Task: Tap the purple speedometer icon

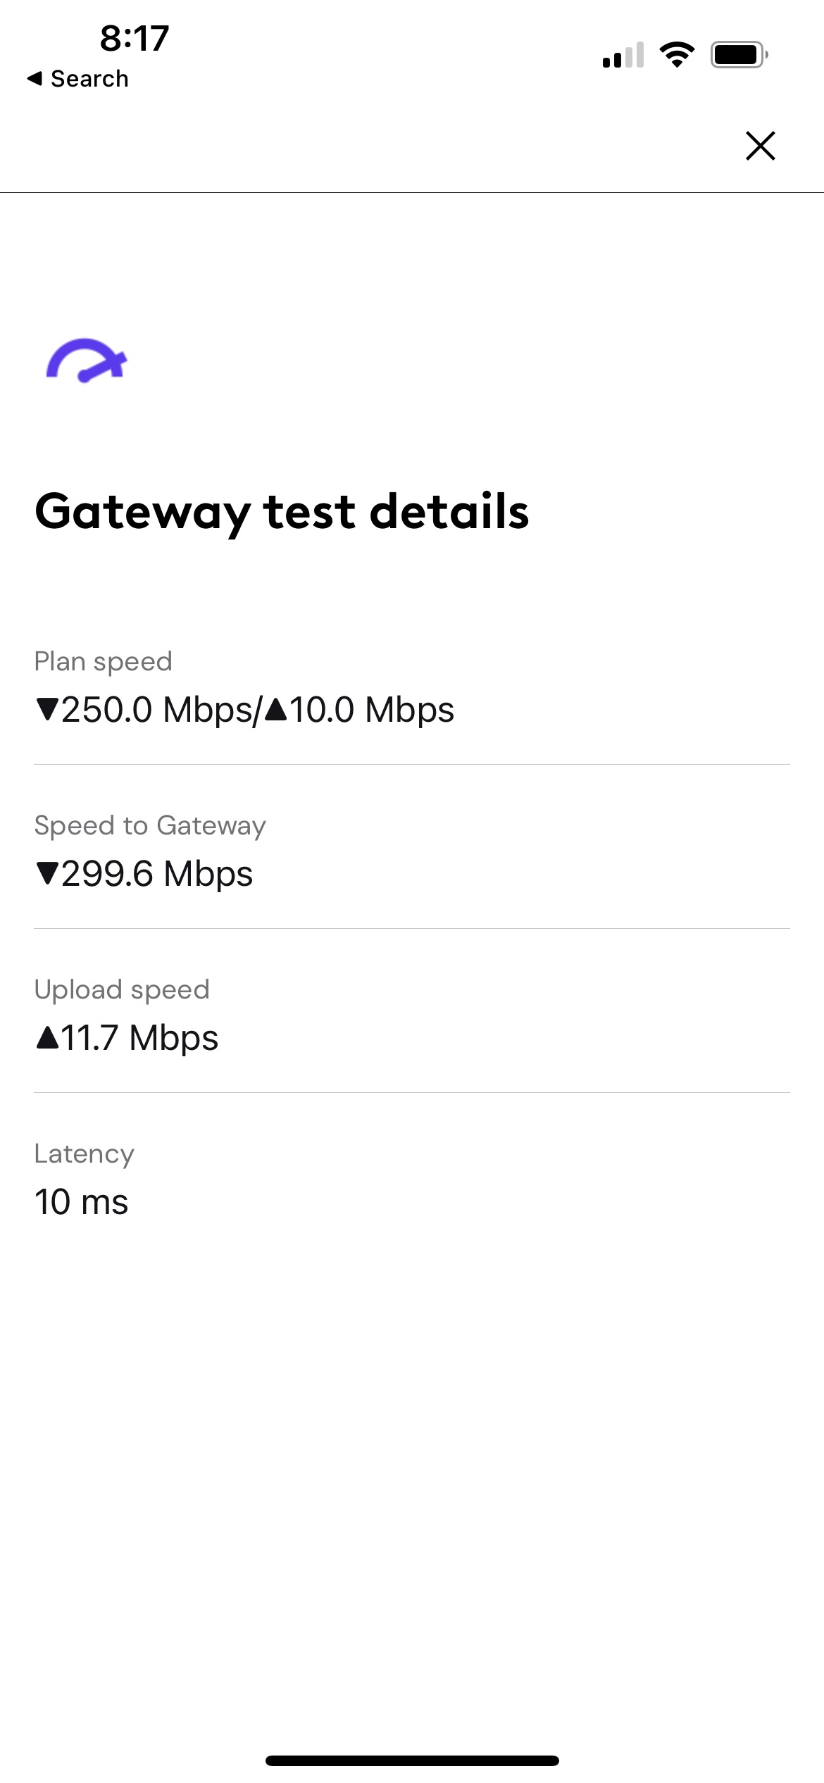Action: tap(87, 361)
